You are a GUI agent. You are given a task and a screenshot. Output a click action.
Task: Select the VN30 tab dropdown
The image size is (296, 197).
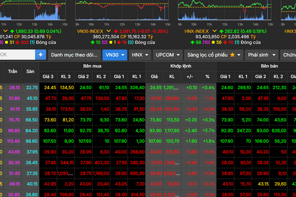115,55
